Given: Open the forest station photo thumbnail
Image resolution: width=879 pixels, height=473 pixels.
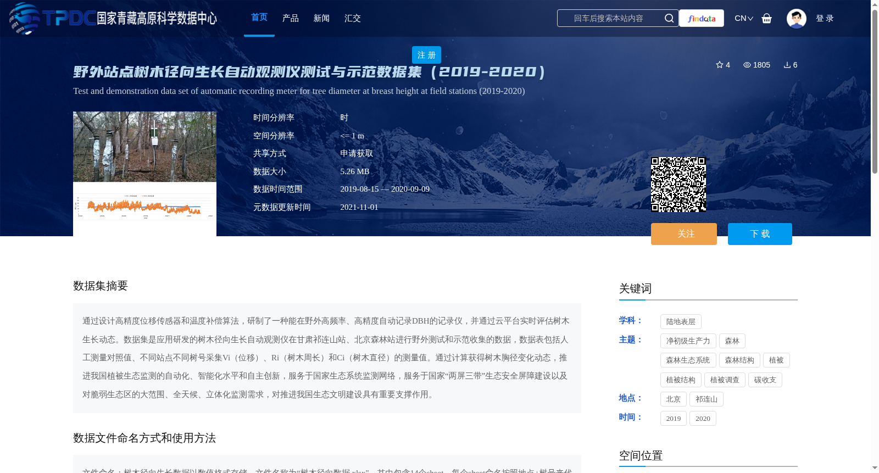Looking at the screenshot, I should point(144,147).
